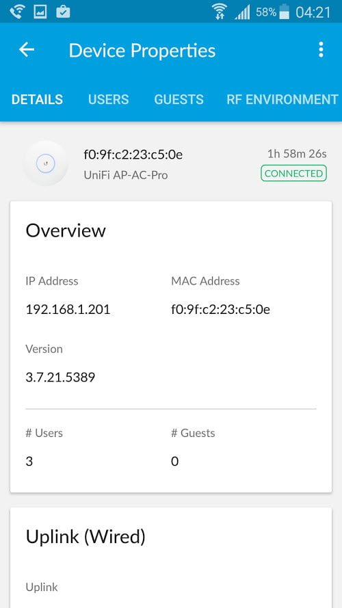Tap the IP address 192.168.1.201
The width and height of the screenshot is (342, 608).
68,309
